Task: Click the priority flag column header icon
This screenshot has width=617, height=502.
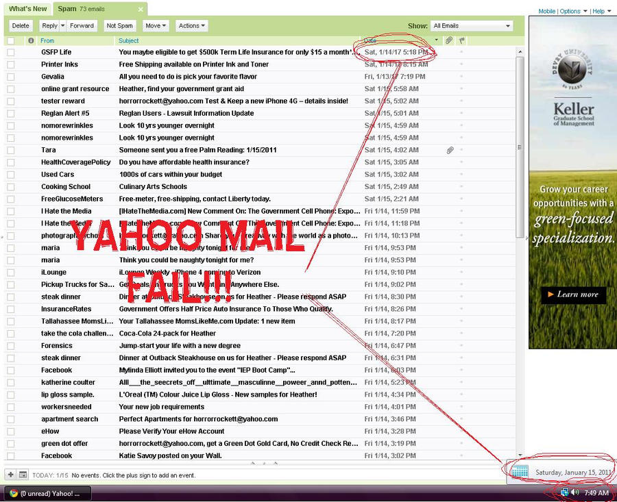Action: [462, 40]
